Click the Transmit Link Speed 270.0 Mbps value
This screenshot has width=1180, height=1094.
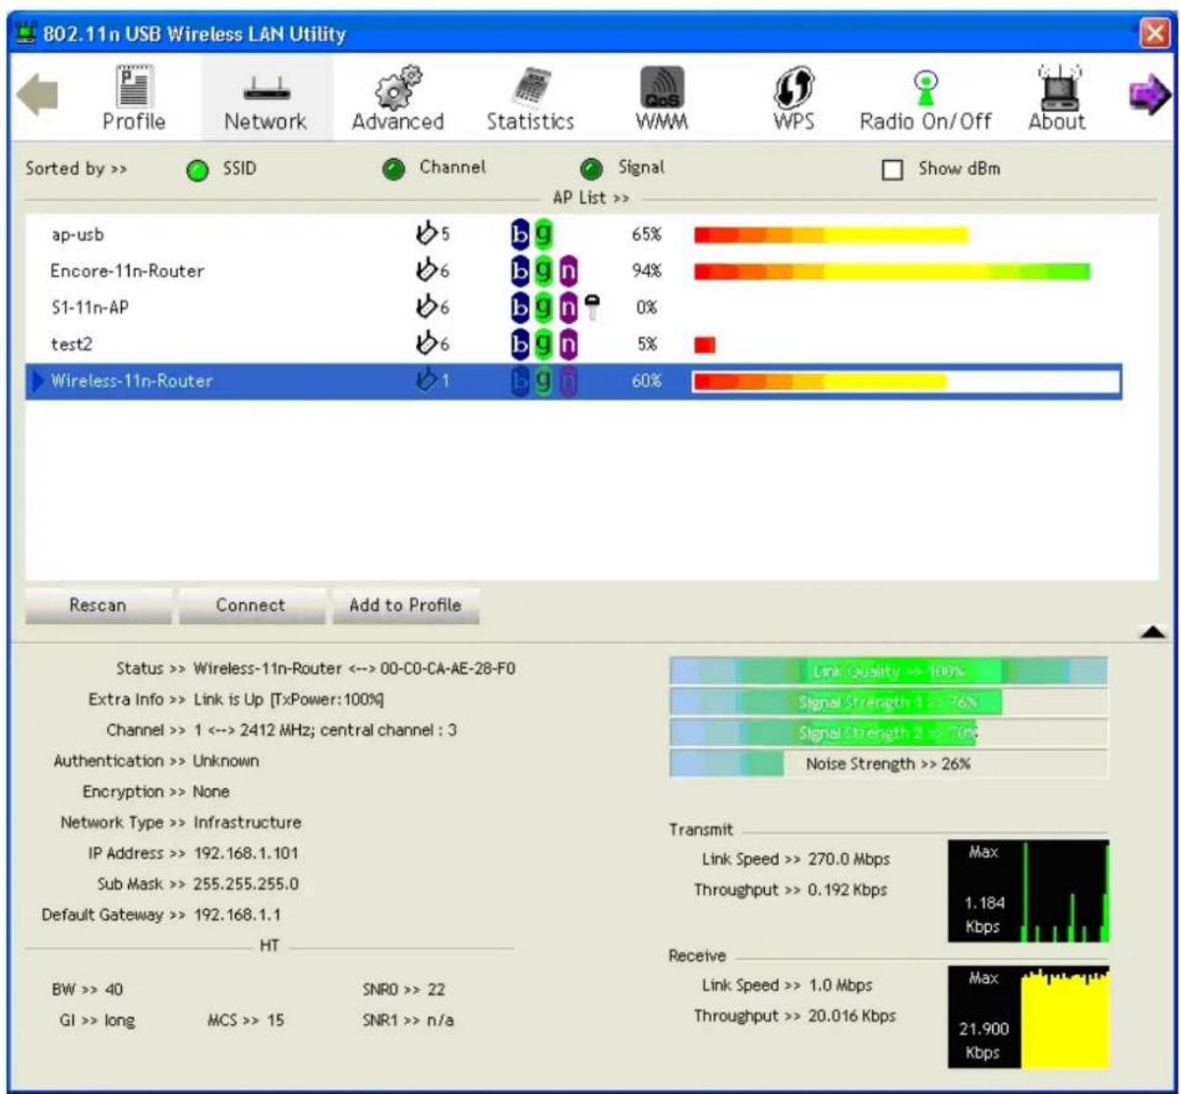849,859
